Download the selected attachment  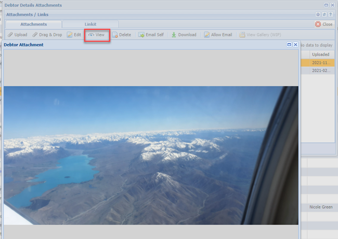point(184,35)
